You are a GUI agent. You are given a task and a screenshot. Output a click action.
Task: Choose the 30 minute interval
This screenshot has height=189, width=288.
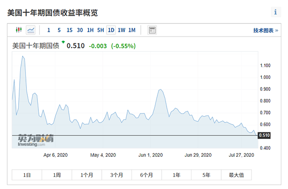pyautogui.click(x=80, y=30)
